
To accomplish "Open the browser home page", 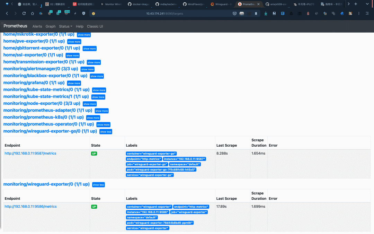I will [x=33, y=14].
